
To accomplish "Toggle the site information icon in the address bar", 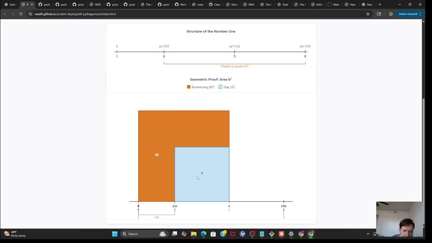I will [30, 14].
